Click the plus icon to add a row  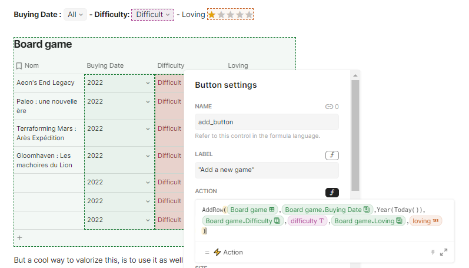pos(19,238)
